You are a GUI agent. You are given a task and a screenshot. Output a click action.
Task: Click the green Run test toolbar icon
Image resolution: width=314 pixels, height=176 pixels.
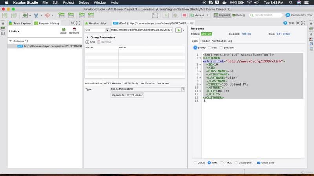tap(166, 15)
